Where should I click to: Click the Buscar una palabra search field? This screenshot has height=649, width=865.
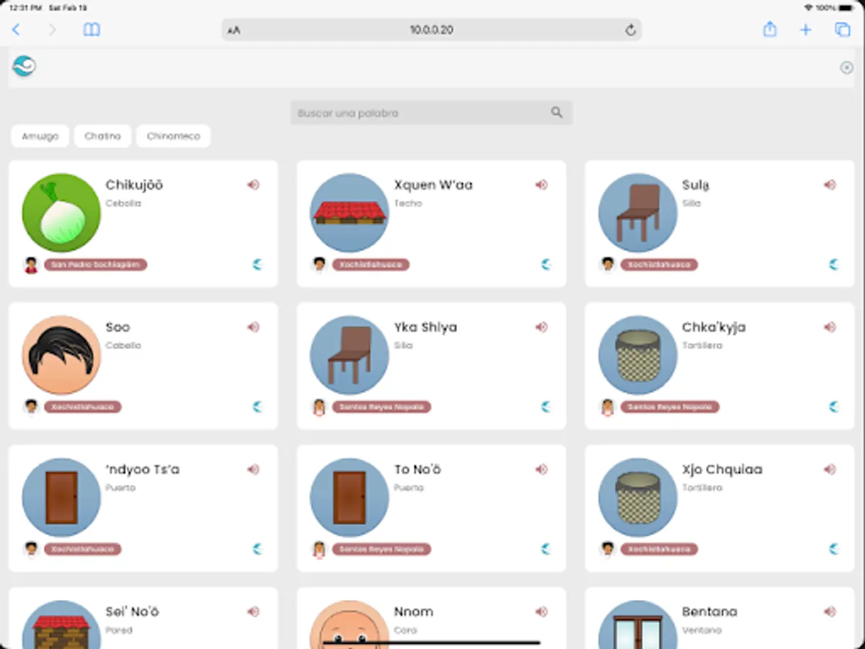(x=431, y=112)
